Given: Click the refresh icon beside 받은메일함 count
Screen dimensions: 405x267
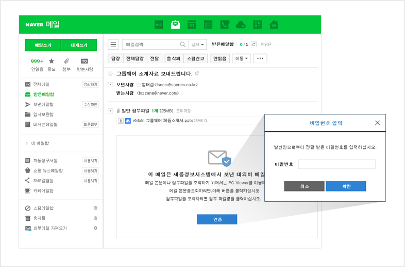Looking at the screenshot, I should tap(254, 45).
